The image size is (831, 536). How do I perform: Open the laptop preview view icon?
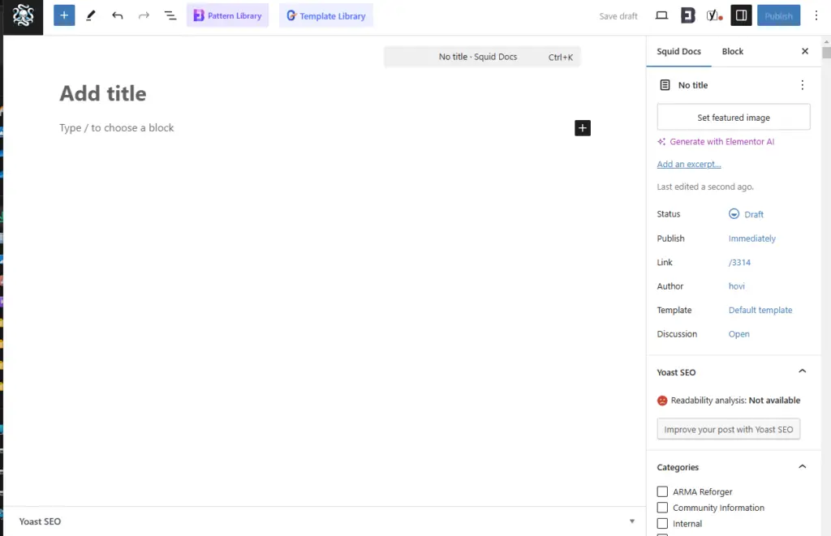coord(661,15)
